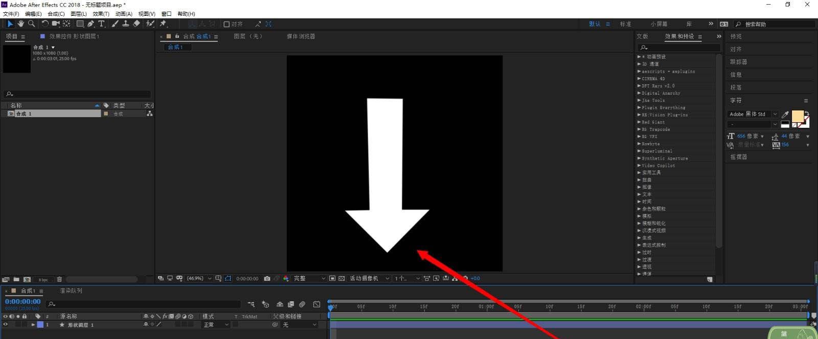Open the 合成(C) menu
818x339 pixels.
(56, 14)
